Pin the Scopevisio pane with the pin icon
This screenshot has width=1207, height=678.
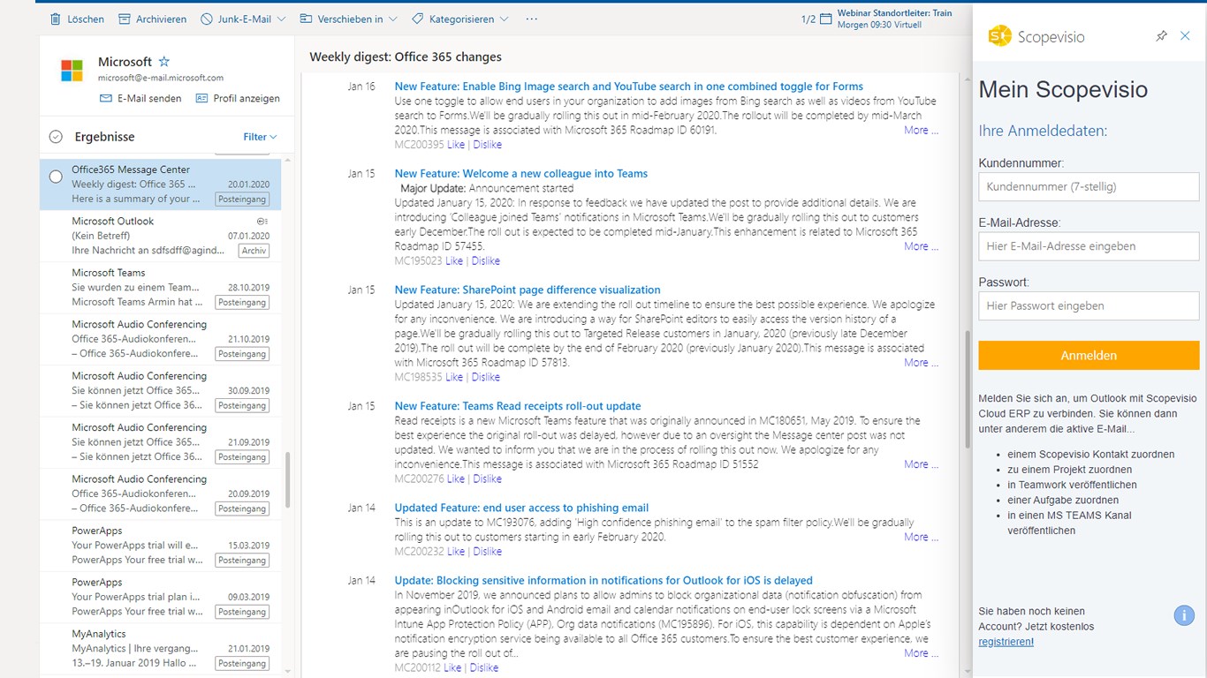pos(1162,36)
